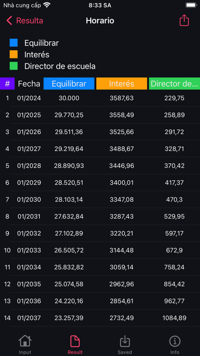Select principal value 1084,89

[x=174, y=318]
